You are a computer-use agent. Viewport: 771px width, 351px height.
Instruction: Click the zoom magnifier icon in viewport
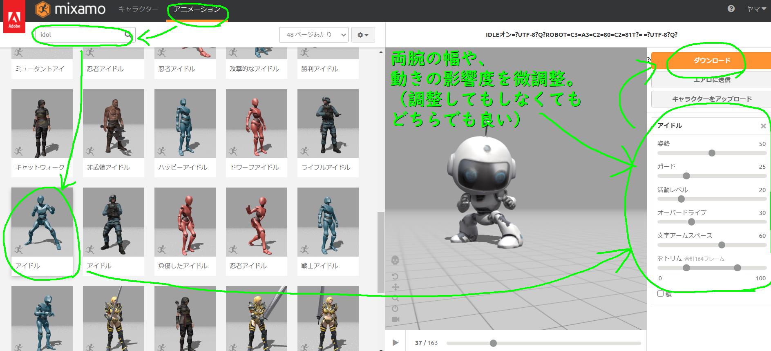pos(395,298)
